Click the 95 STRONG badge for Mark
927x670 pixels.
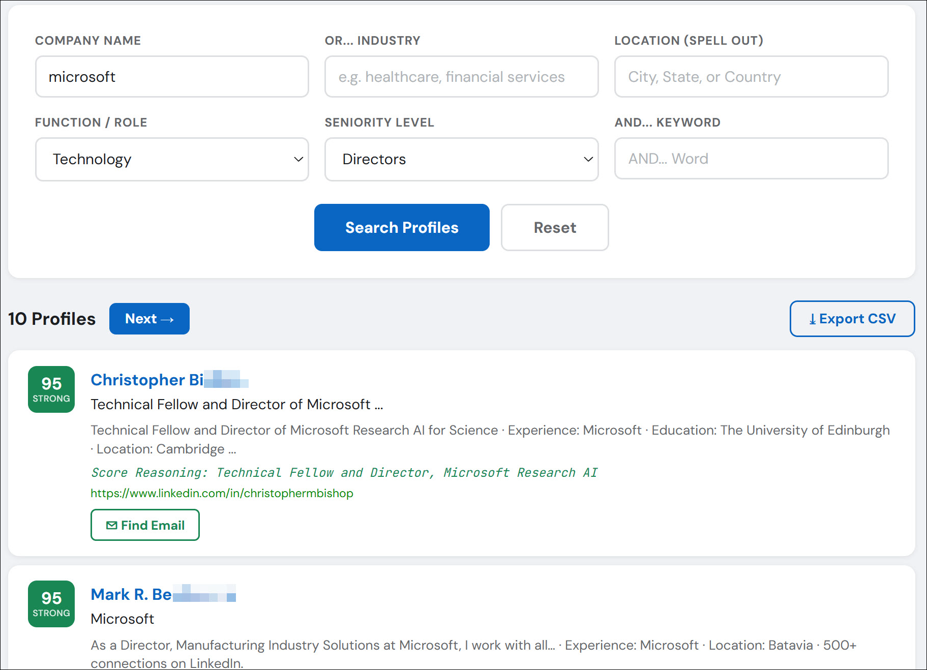[x=51, y=604]
